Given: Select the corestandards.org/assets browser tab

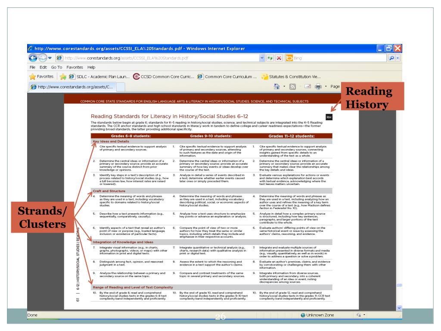Looking at the screenshot, I should [72, 87].
